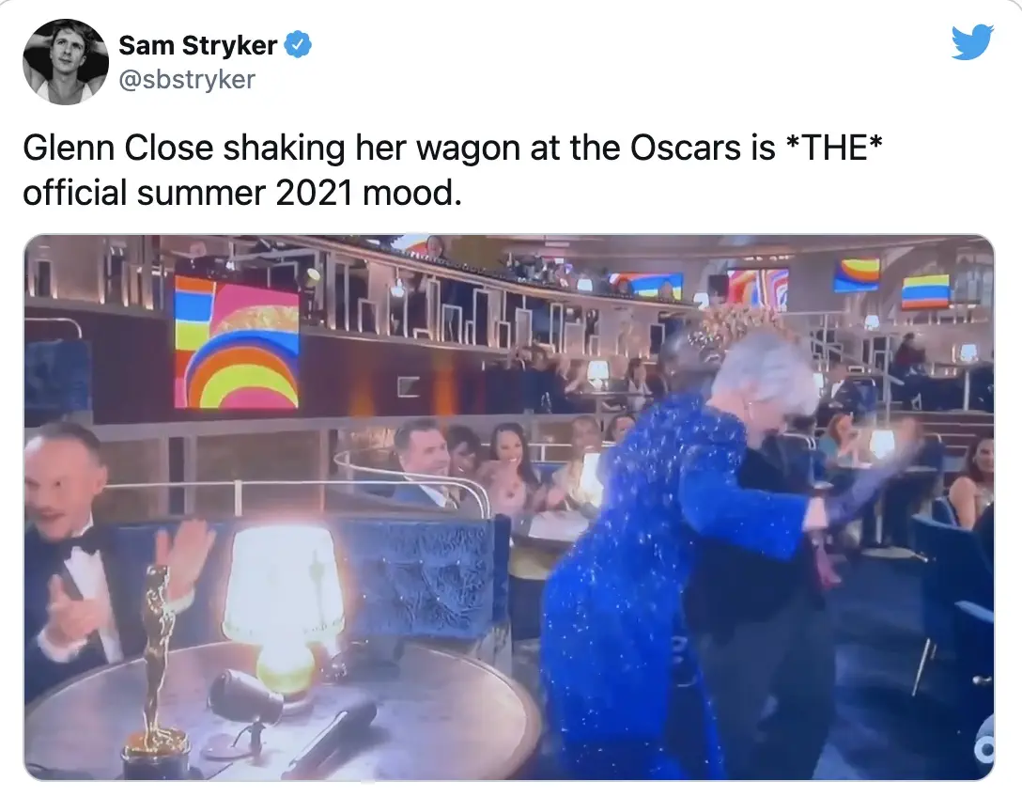This screenshot has width=1022, height=797.
Task: Click the blue-yellow striped small screen
Action: click(x=925, y=291)
